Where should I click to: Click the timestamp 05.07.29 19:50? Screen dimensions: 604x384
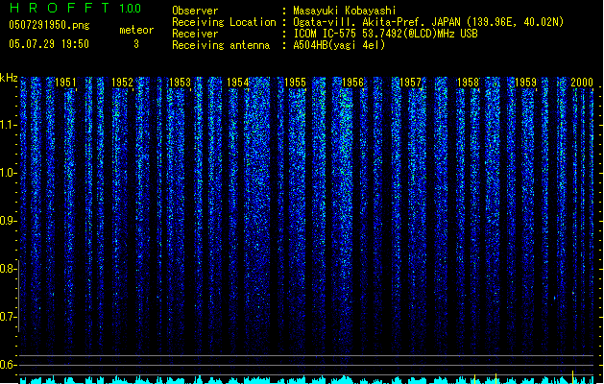(49, 44)
